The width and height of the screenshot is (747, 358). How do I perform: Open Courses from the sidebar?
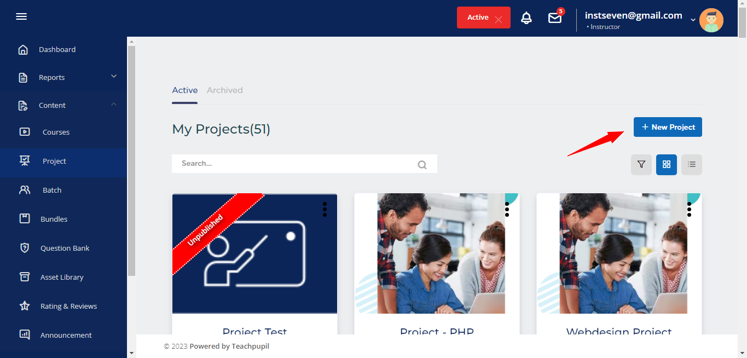pyautogui.click(x=56, y=132)
